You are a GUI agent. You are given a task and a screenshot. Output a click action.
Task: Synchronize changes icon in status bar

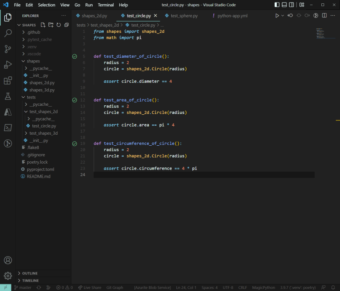[39, 288]
